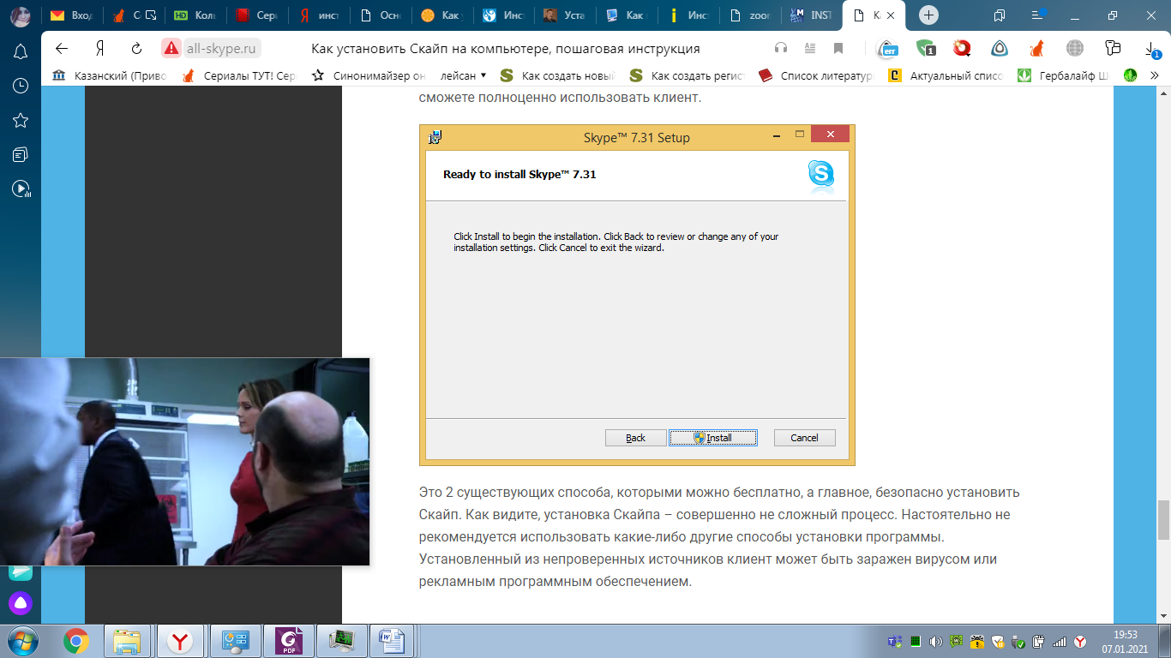Click the all-skype.ru address field
The image size is (1171, 658).
point(223,48)
